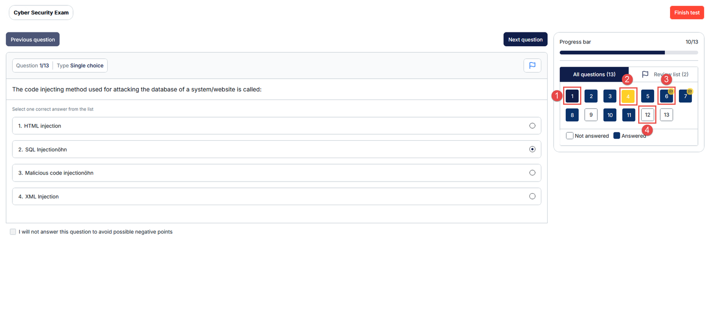Click the 'Type Single choice' label
Viewport: 710px width, 325px height.
(80, 66)
